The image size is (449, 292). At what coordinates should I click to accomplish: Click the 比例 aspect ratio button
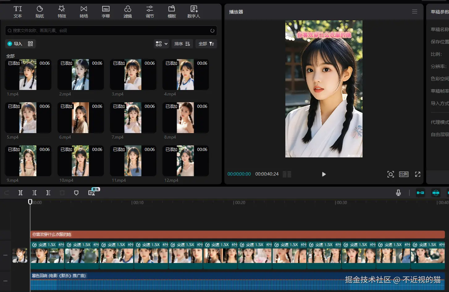[404, 174]
